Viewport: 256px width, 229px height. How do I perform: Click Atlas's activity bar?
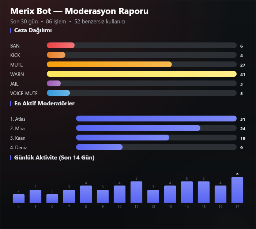tap(156, 119)
